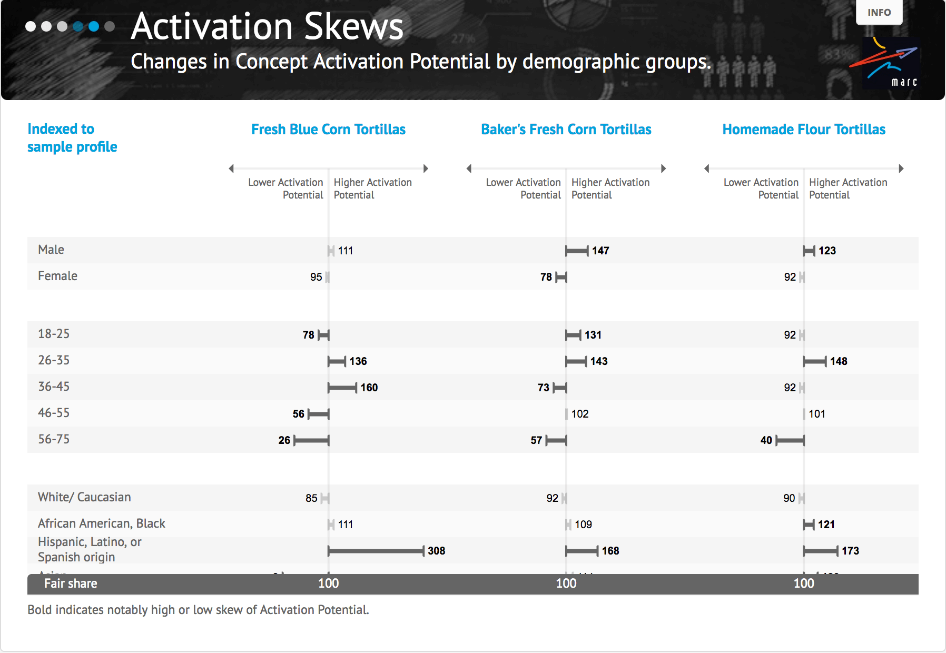Image resolution: width=946 pixels, height=653 pixels.
Task: Open the INFO tab
Action: point(879,12)
